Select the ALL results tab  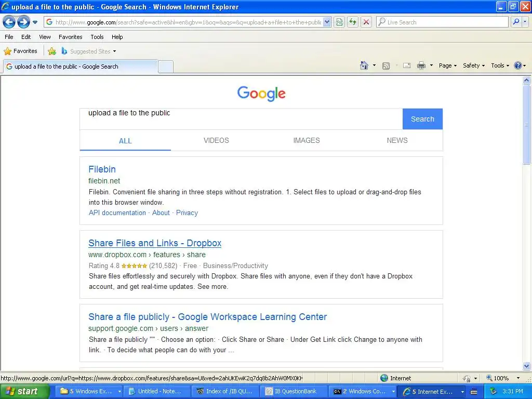click(125, 141)
